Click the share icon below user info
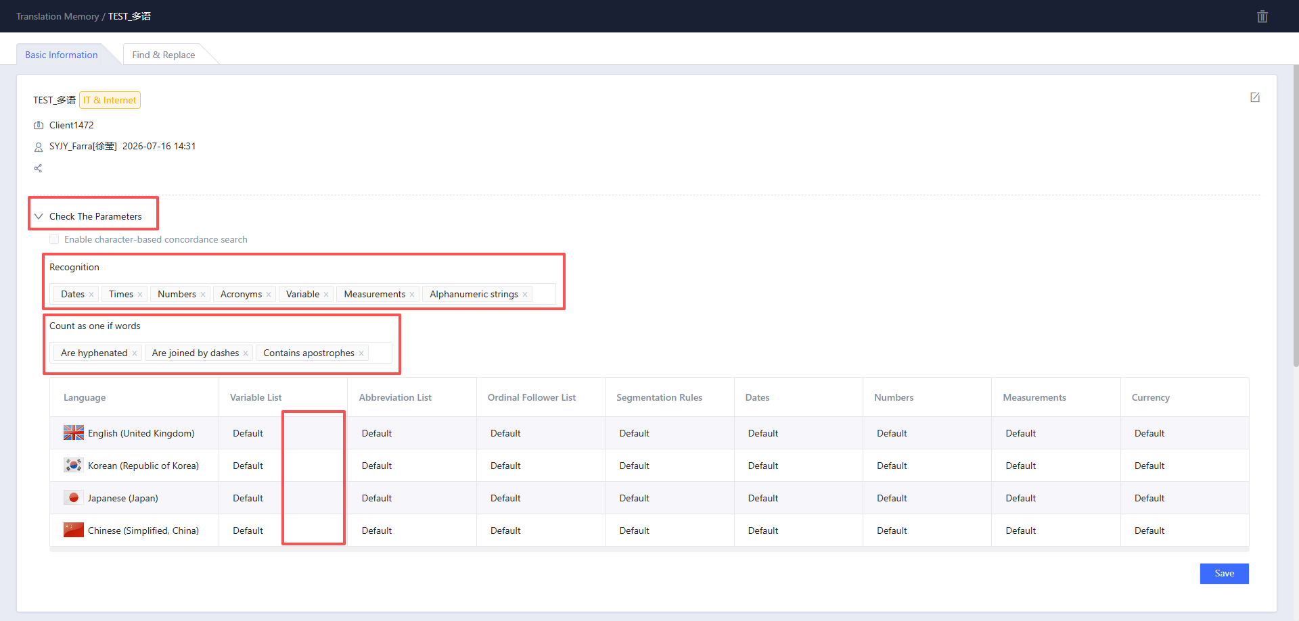 click(38, 168)
